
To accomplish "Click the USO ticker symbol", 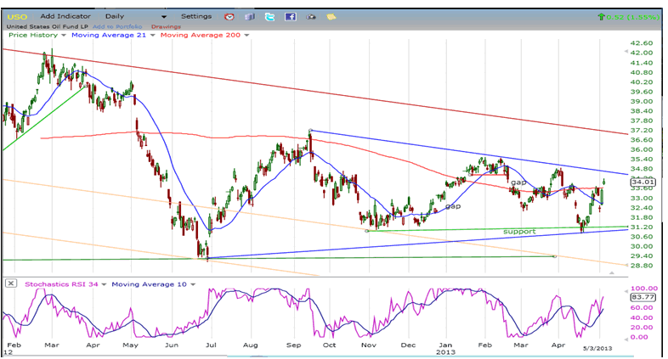I will coord(18,16).
